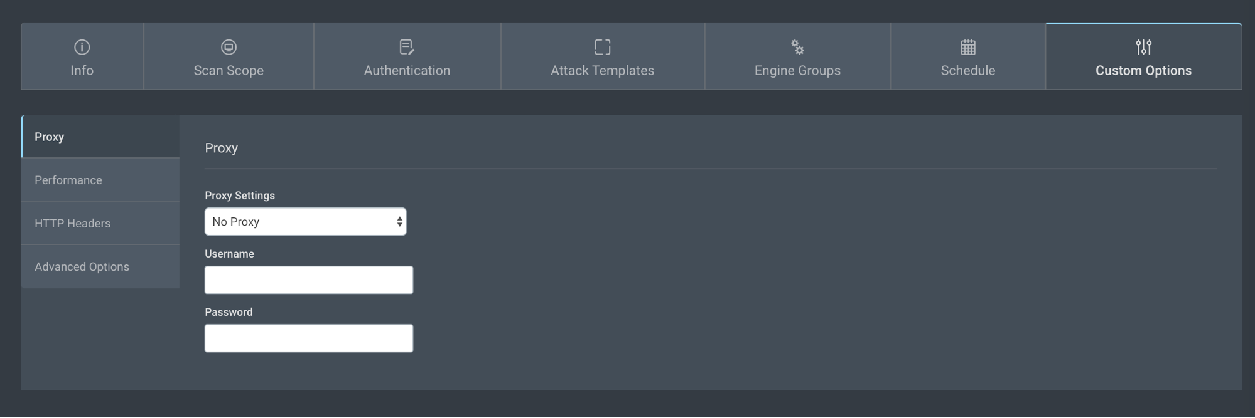The image size is (1255, 418).
Task: Open the Performance side menu item
Action: tap(68, 180)
